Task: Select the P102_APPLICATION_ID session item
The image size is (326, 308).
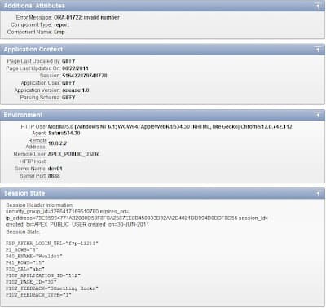Action: coord(43,275)
